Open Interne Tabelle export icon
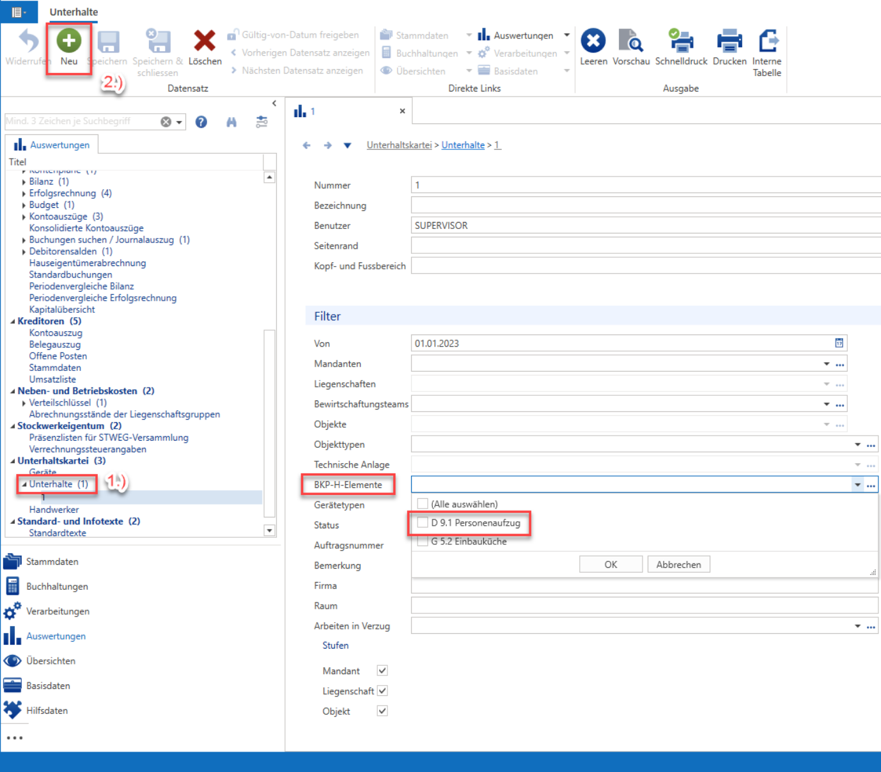The width and height of the screenshot is (881, 772). 767,41
